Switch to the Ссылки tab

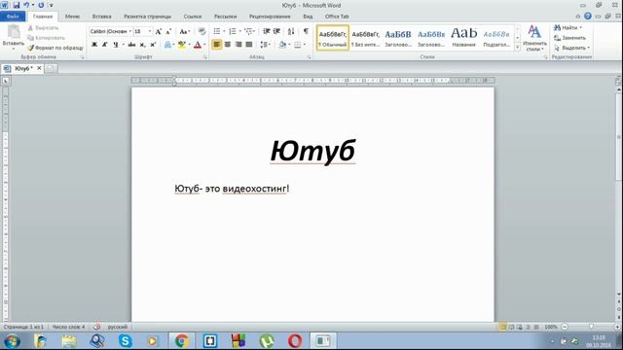193,17
